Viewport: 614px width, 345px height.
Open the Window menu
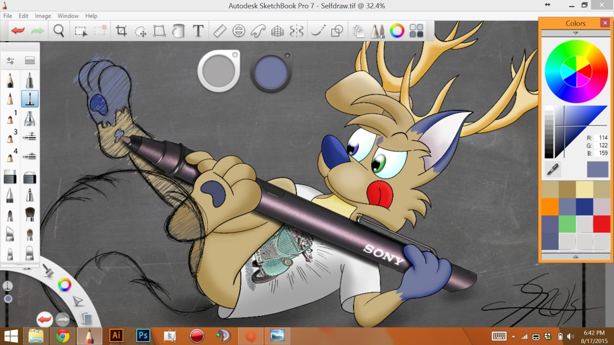(68, 16)
